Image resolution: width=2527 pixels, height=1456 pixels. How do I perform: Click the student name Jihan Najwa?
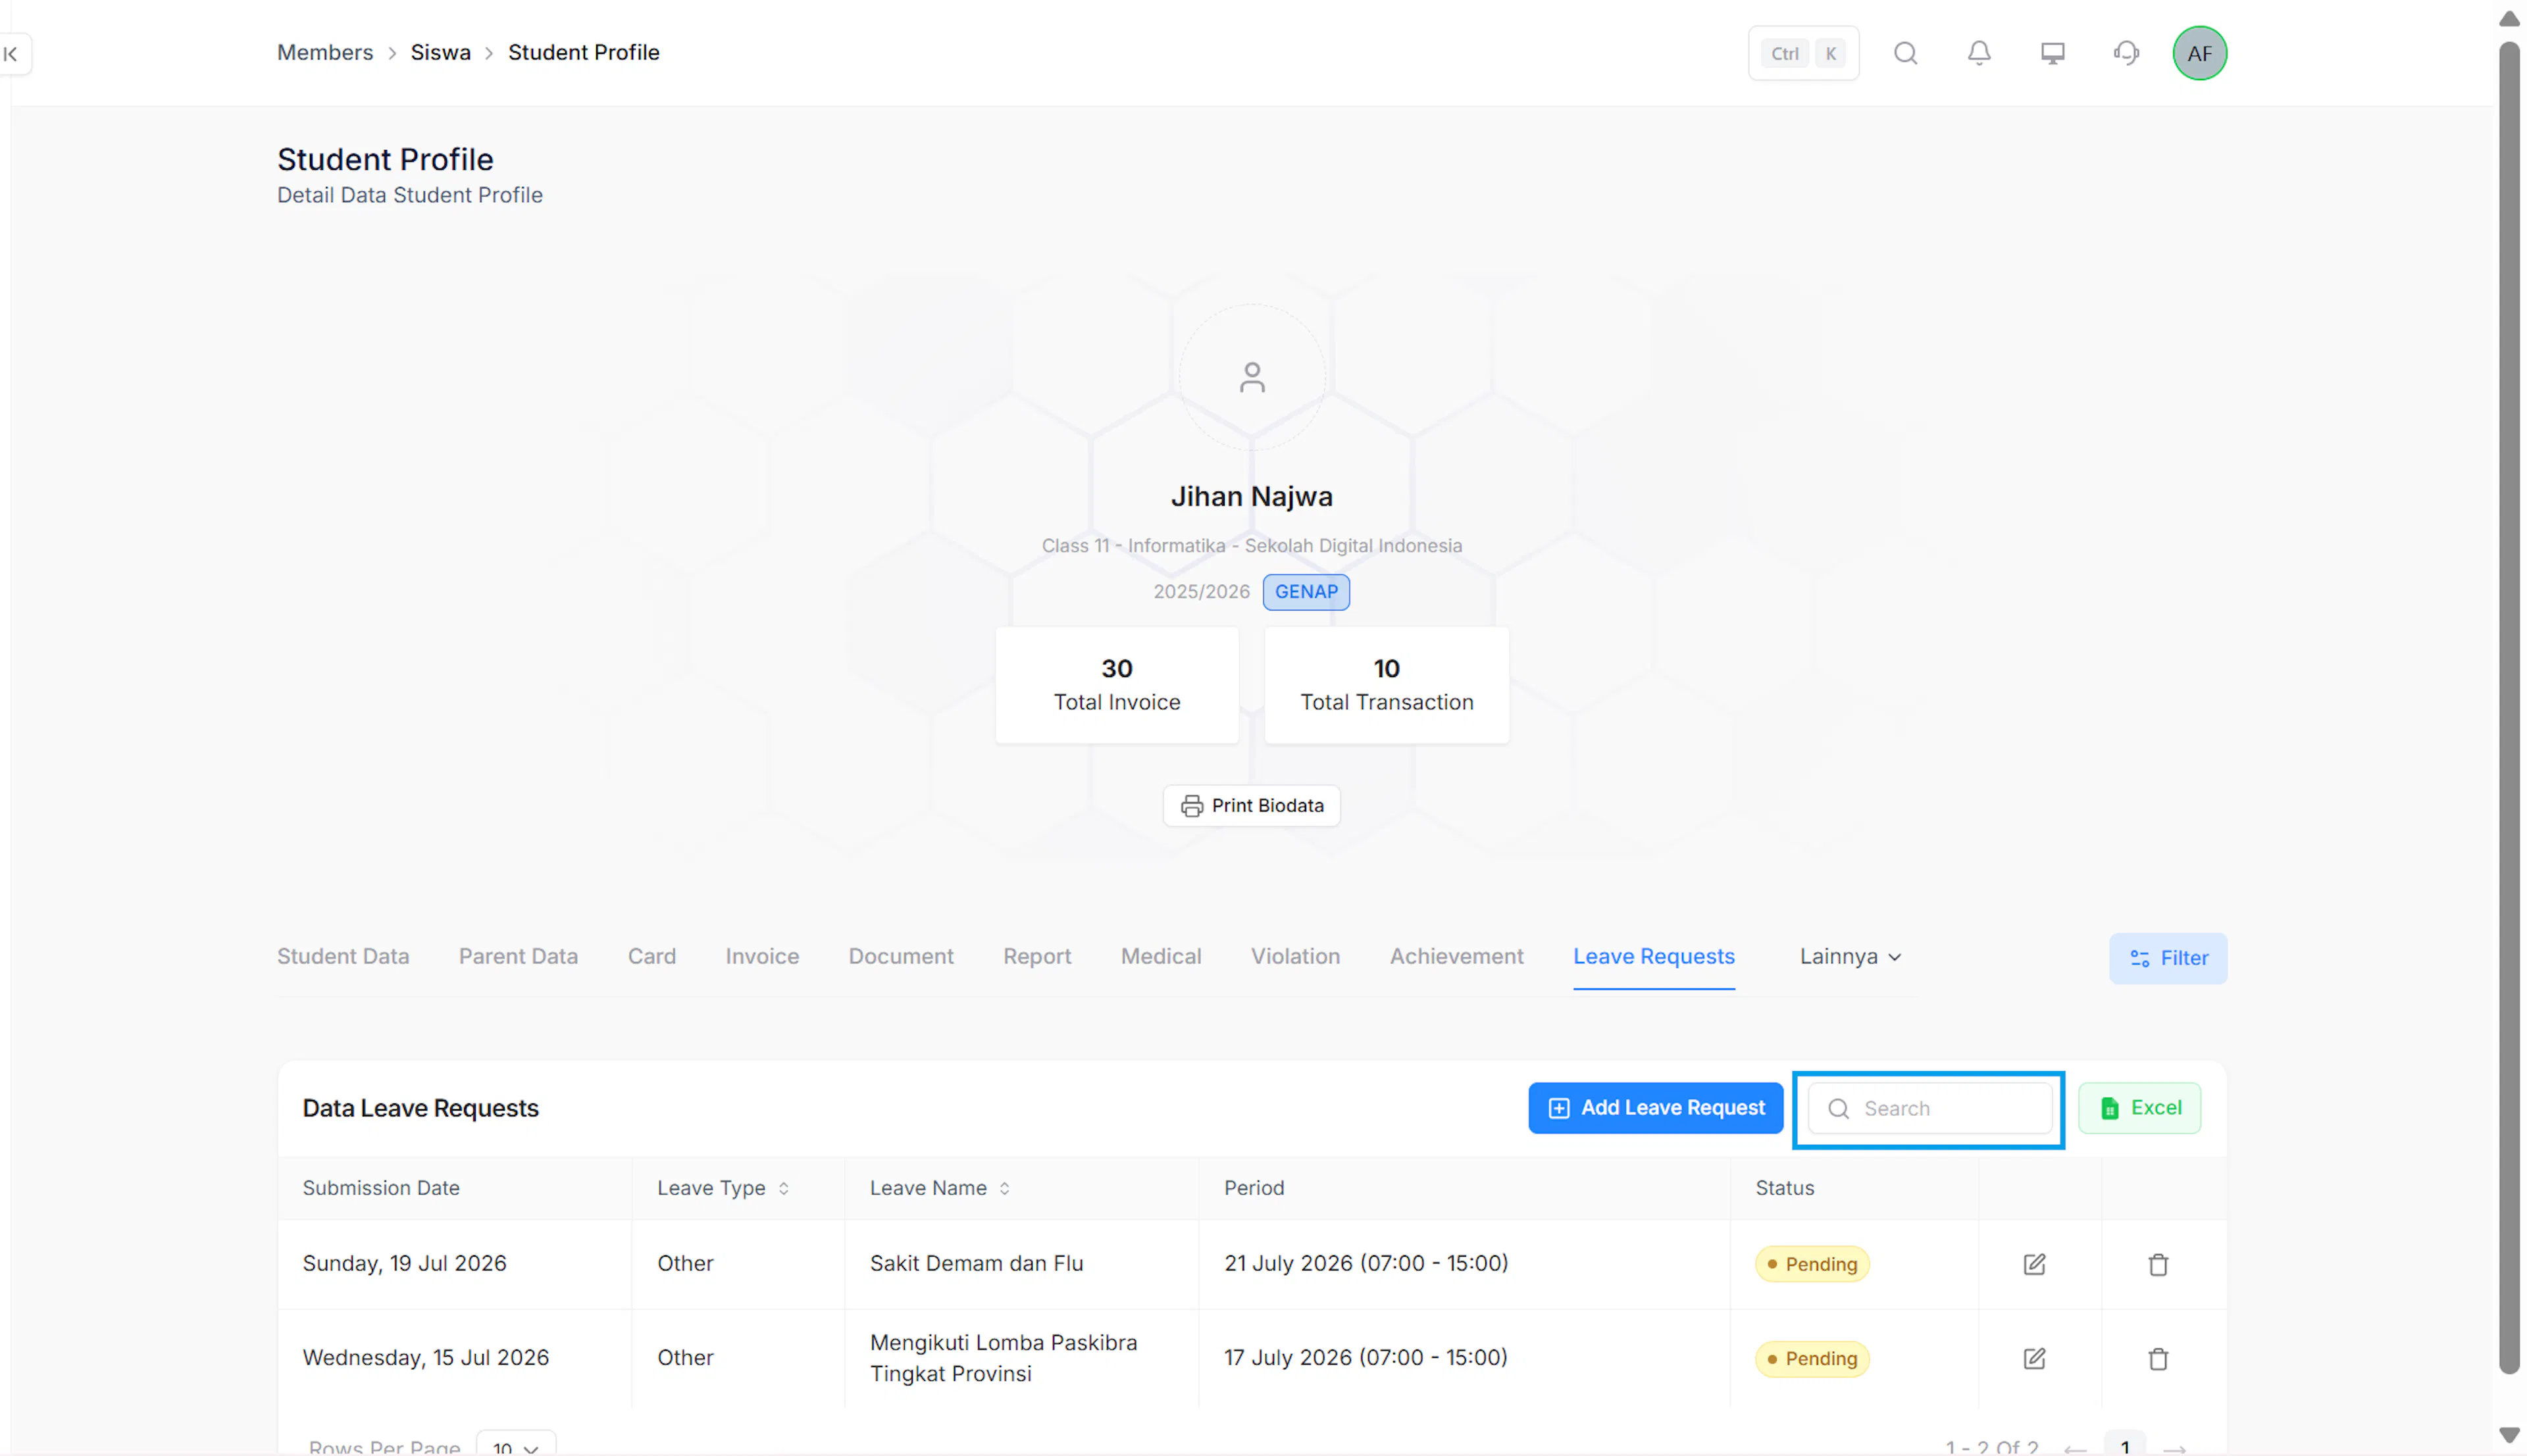[1251, 496]
